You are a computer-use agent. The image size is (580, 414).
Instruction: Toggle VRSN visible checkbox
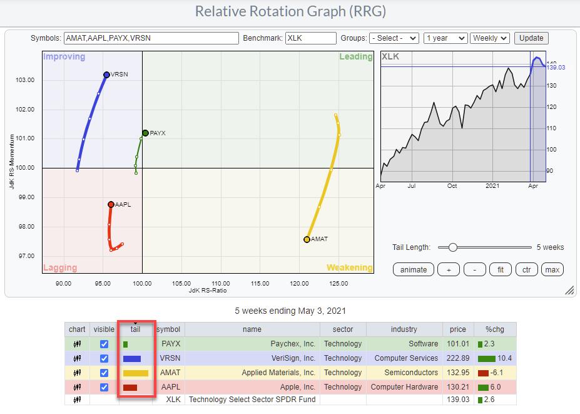(x=104, y=358)
